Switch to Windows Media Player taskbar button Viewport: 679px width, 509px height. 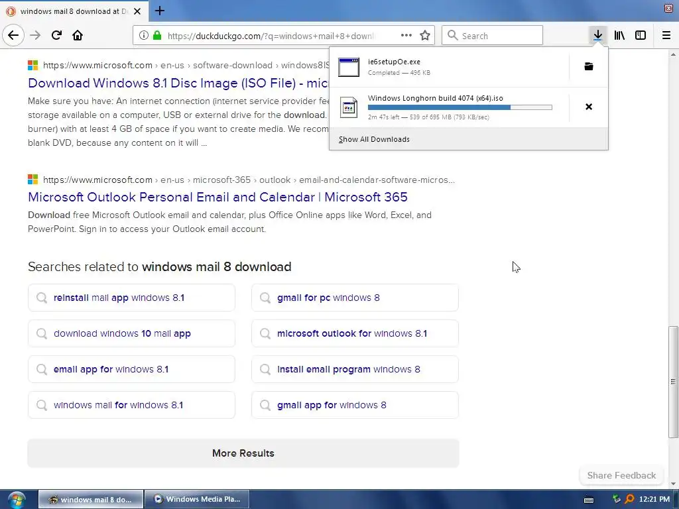pos(197,499)
